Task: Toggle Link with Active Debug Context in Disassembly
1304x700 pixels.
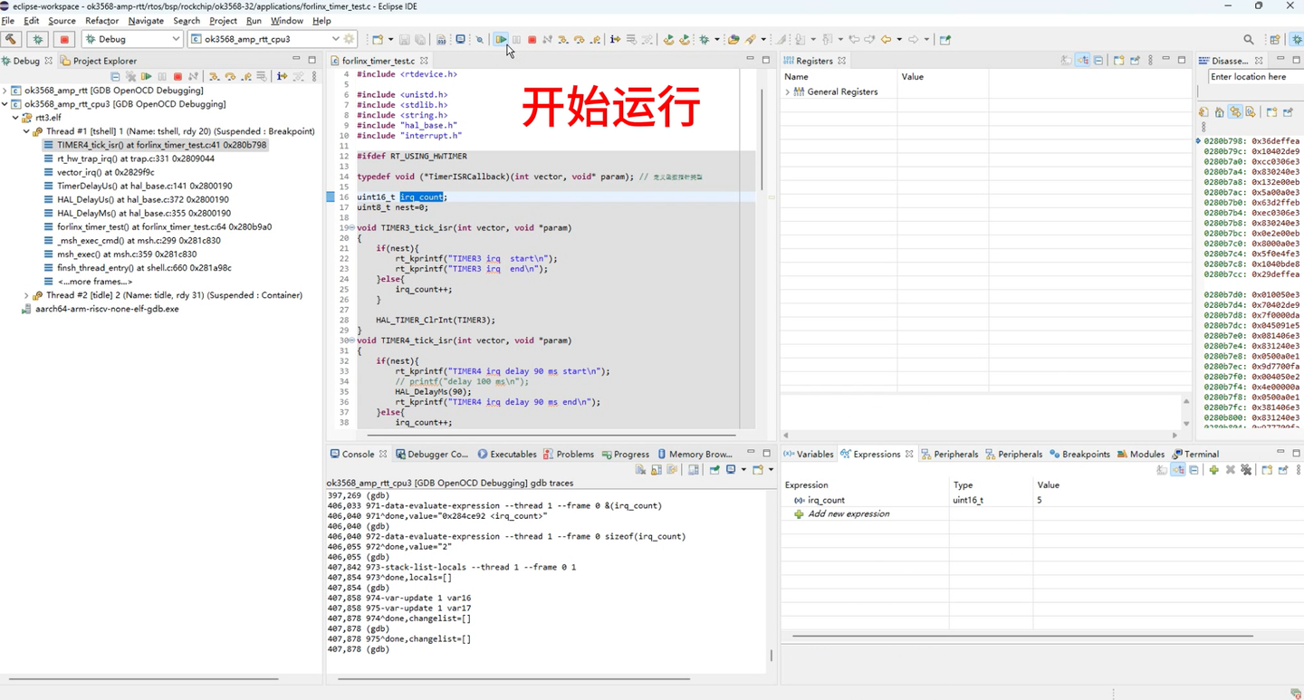Action: click(x=1235, y=112)
